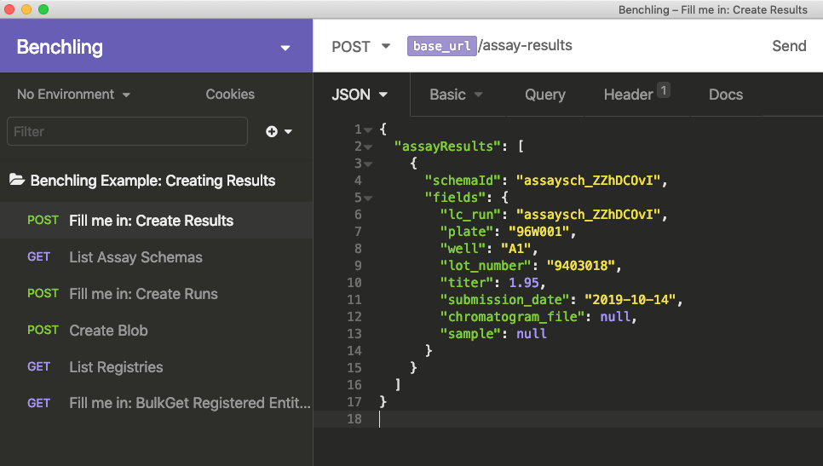Click the titer value 1.95
This screenshot has height=466, width=823.
(x=524, y=283)
